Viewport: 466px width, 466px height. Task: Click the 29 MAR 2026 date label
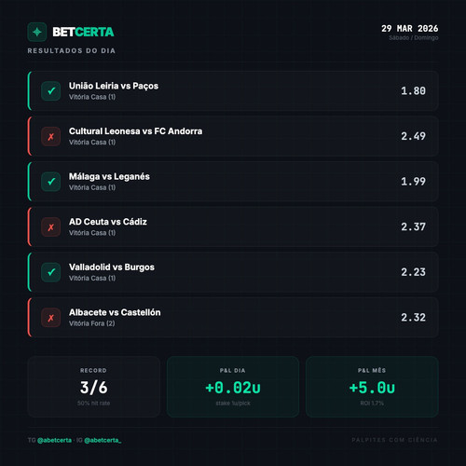tap(410, 29)
